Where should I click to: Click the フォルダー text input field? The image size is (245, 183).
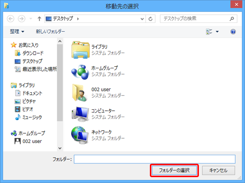click(x=155, y=159)
